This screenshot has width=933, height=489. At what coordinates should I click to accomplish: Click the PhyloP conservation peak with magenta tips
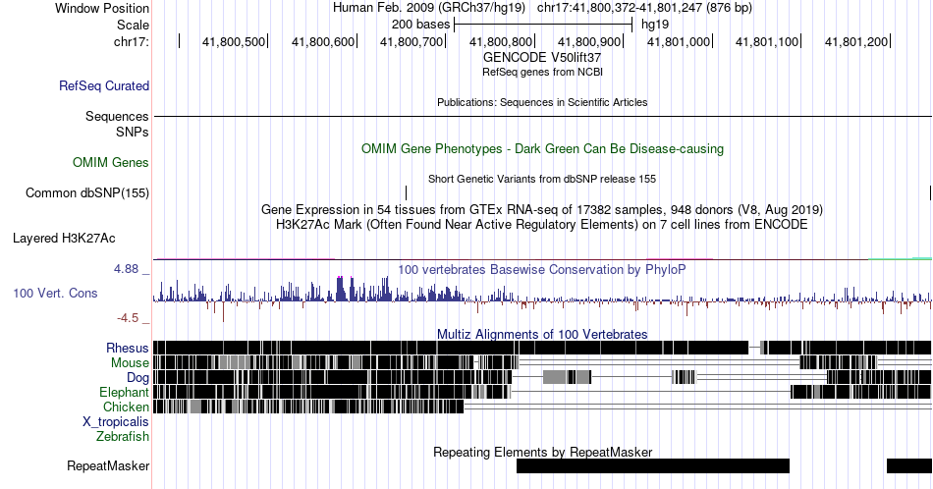pos(341,289)
